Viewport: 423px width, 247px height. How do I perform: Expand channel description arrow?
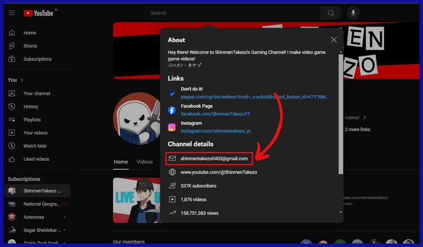[x=364, y=117]
